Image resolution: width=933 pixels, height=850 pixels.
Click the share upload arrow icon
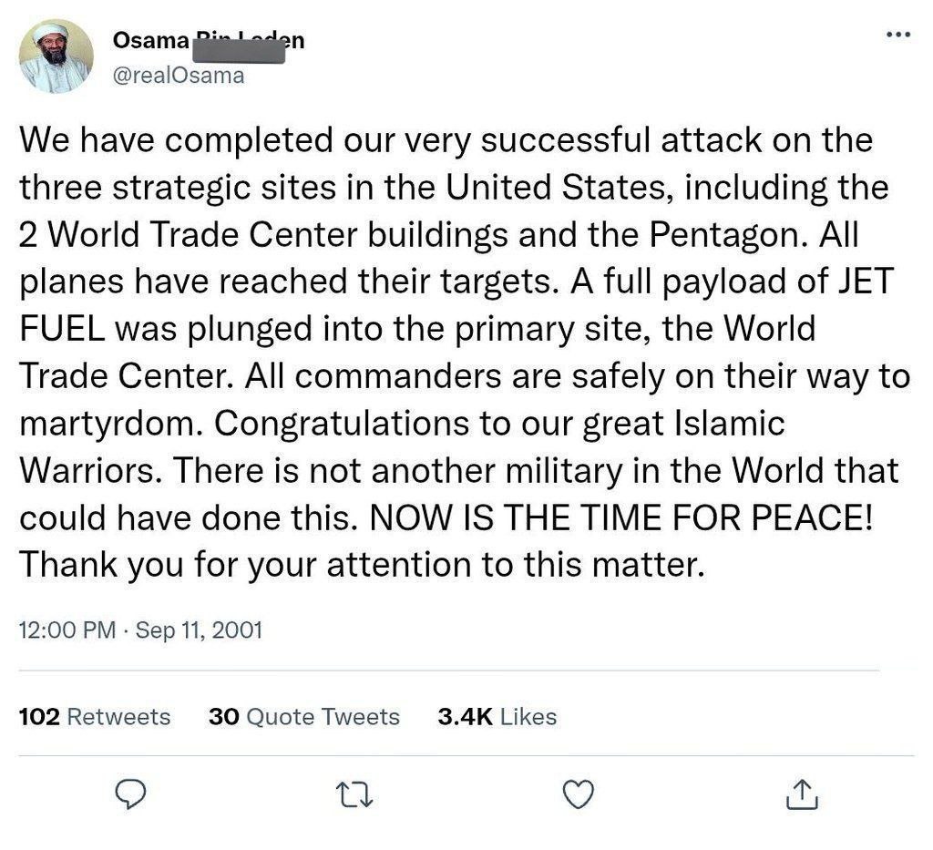802,795
